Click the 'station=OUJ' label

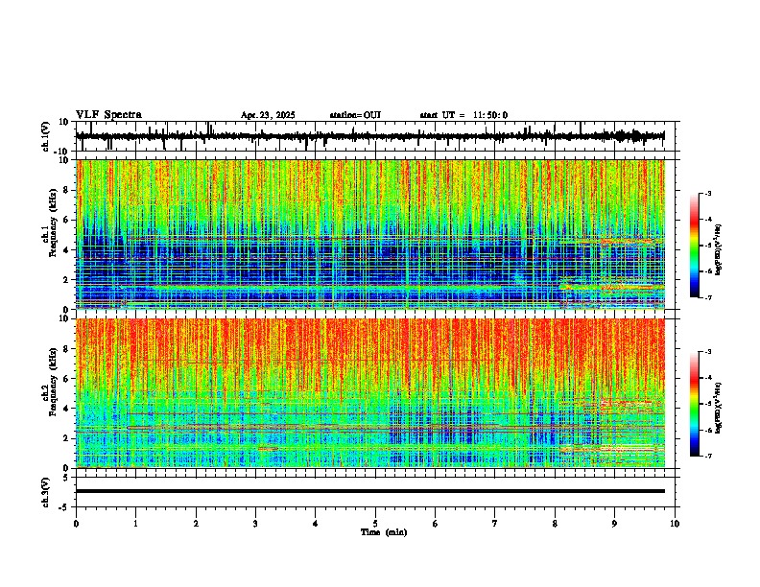tap(355, 115)
